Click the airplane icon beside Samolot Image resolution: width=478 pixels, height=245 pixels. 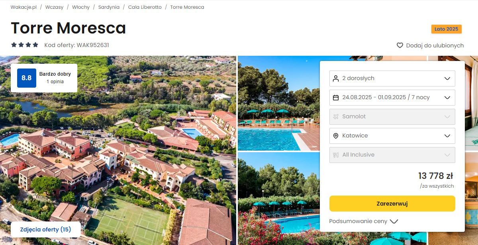(x=336, y=117)
